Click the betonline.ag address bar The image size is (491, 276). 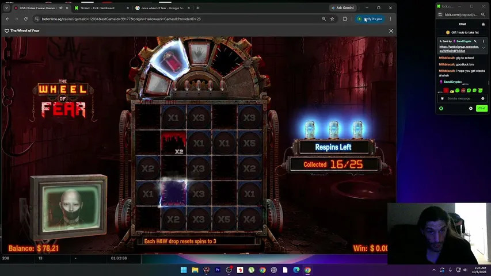[178, 19]
